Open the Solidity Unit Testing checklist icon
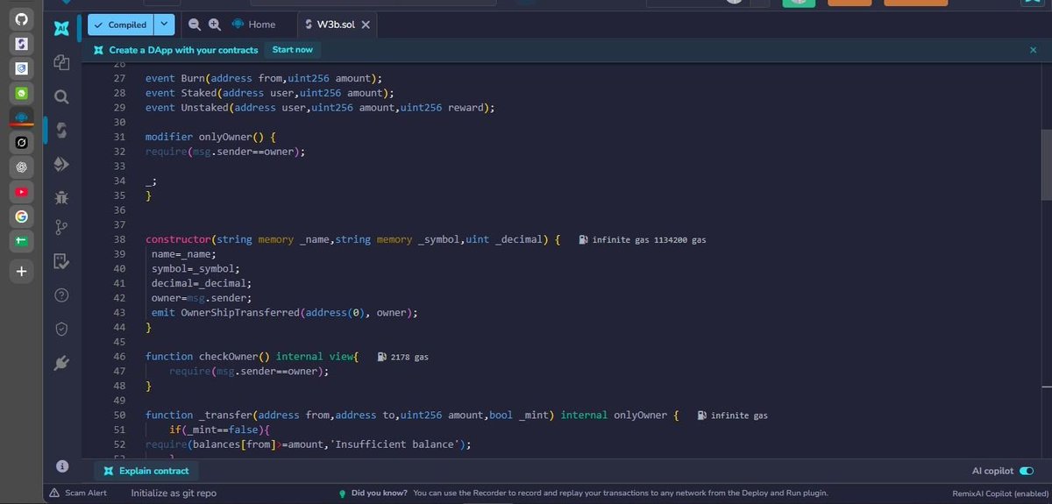This screenshot has width=1052, height=504. pos(61,261)
